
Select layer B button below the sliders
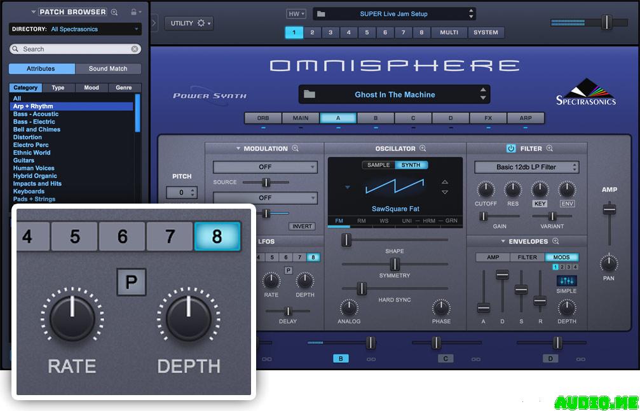[341, 359]
